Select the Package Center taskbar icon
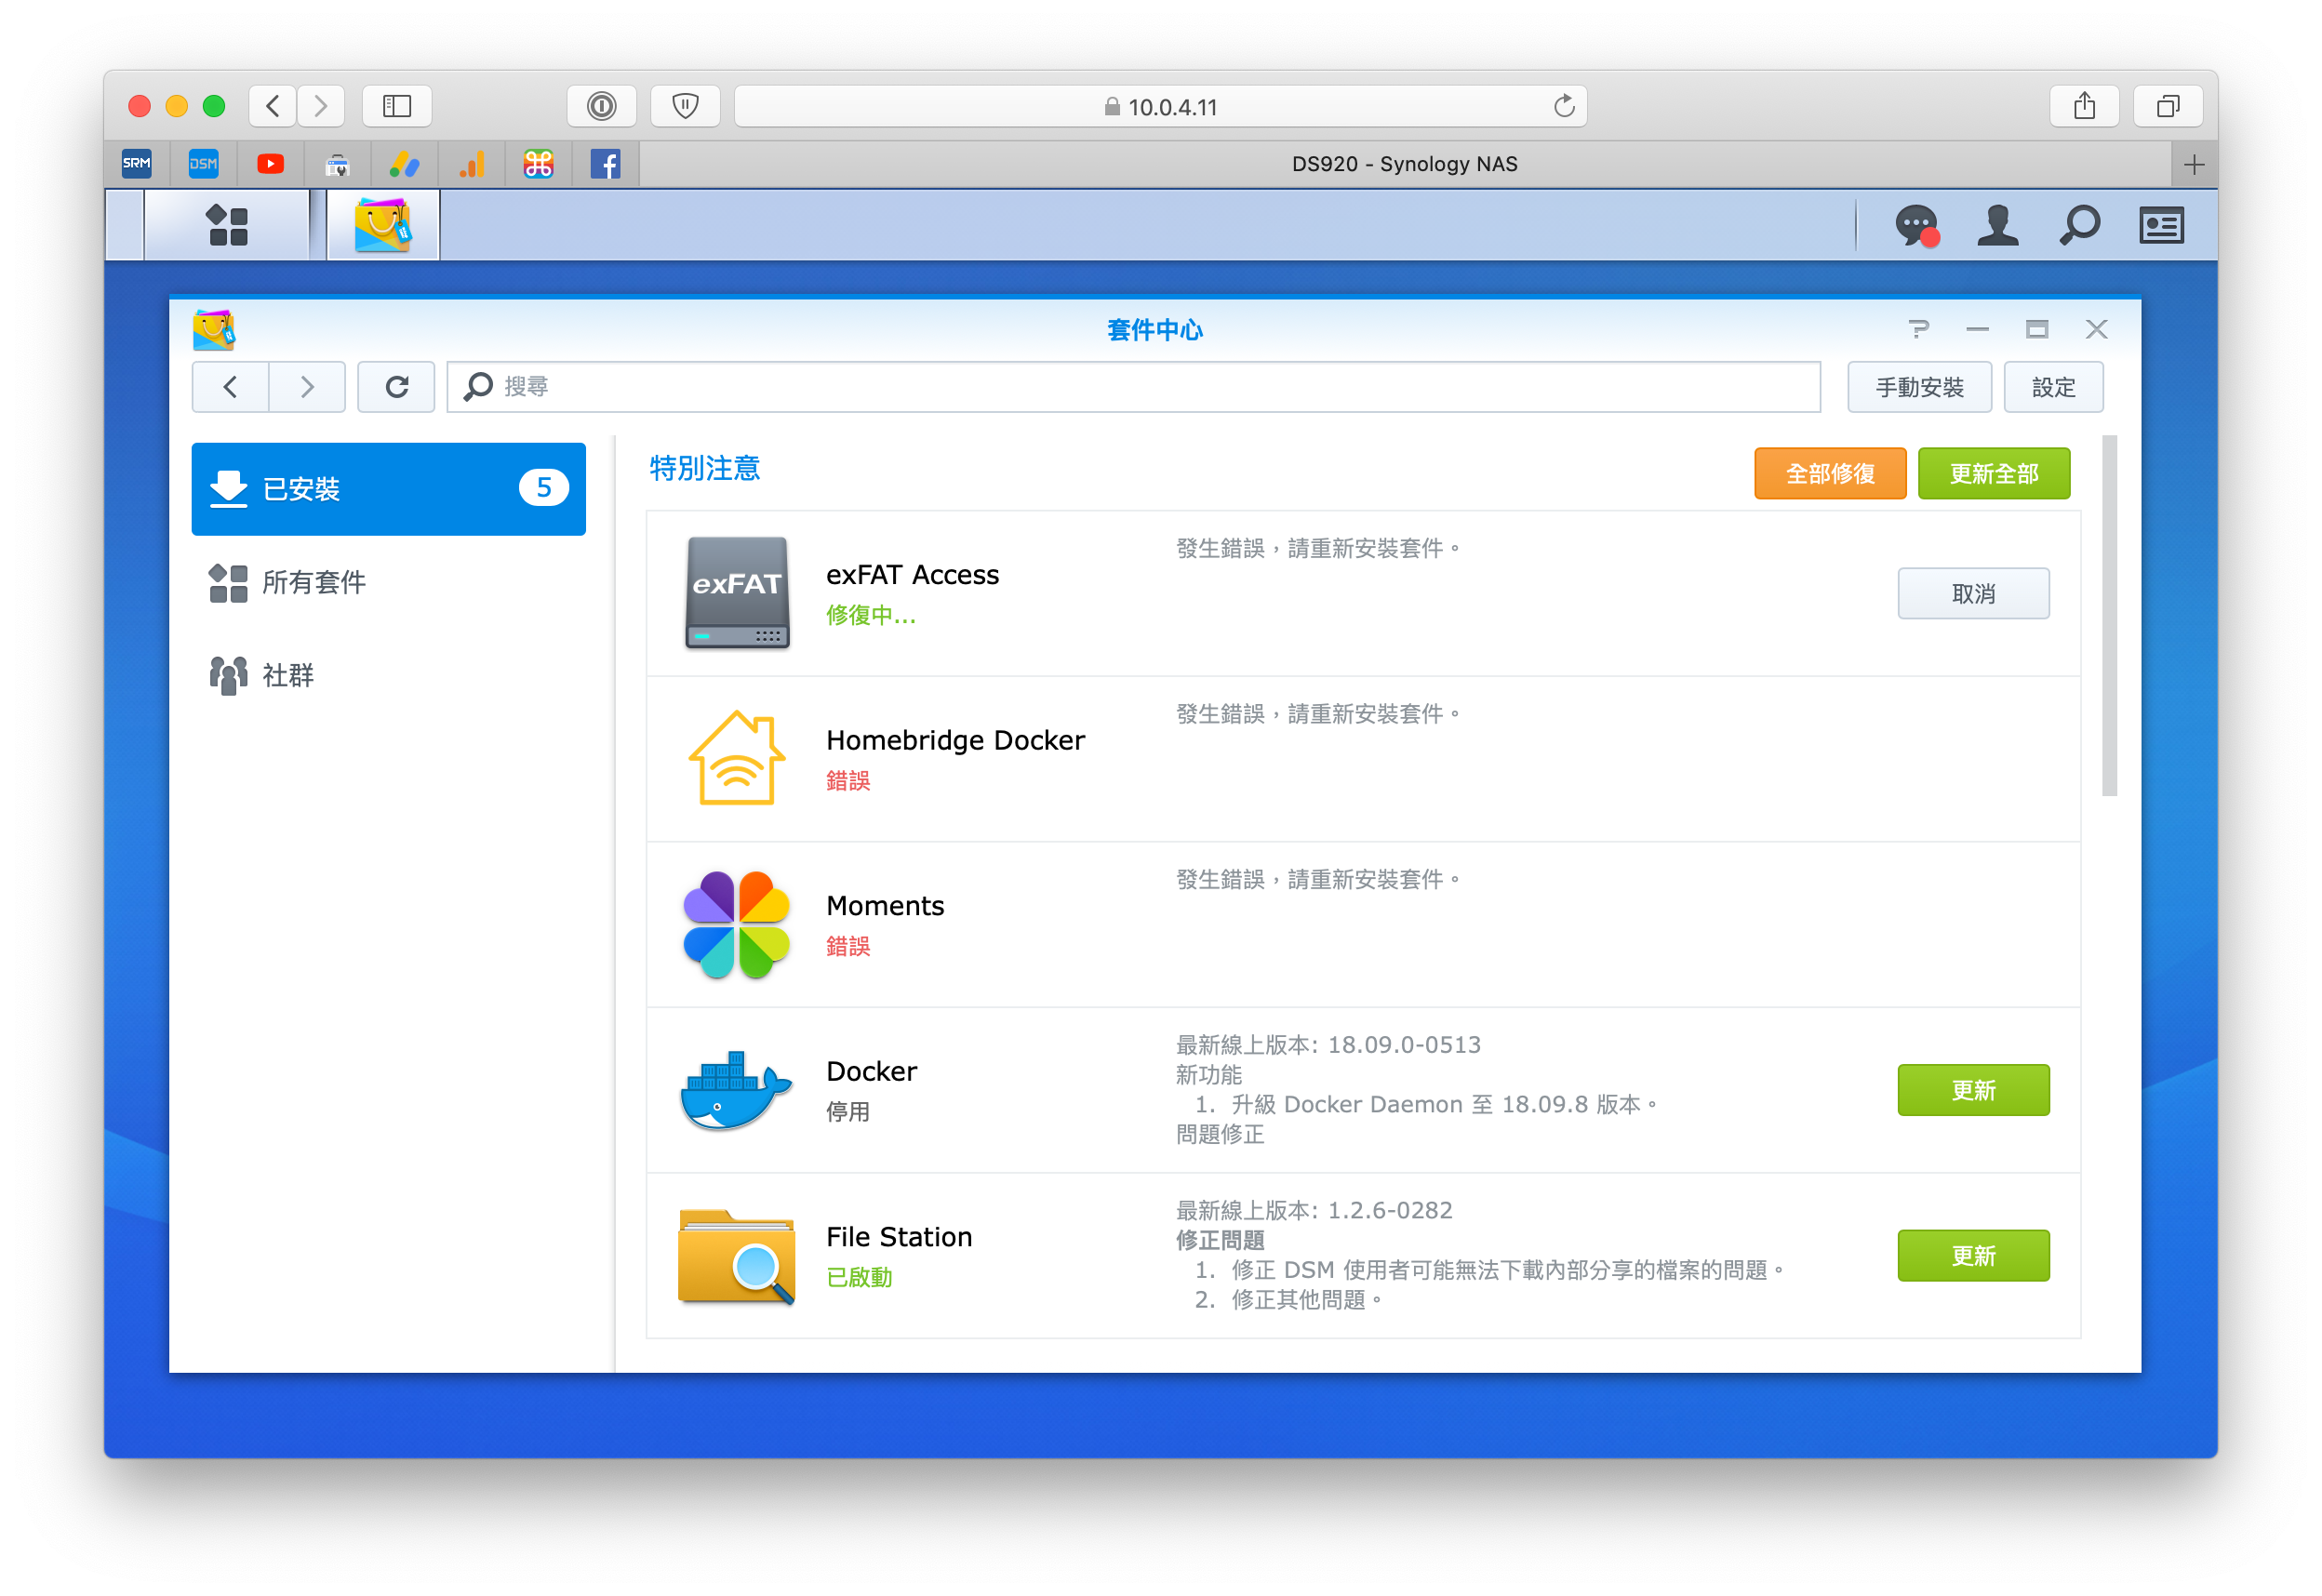Viewport: 2322px width, 1596px height. pos(382,225)
